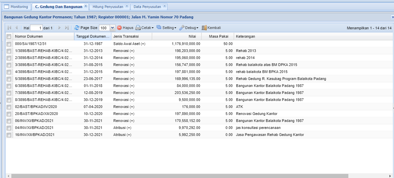Click the previous page arrow icon
The image size is (394, 178).
(x=16, y=28)
